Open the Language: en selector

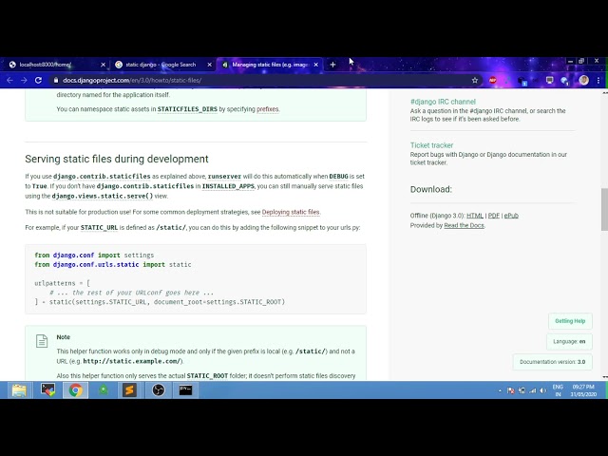pos(569,342)
